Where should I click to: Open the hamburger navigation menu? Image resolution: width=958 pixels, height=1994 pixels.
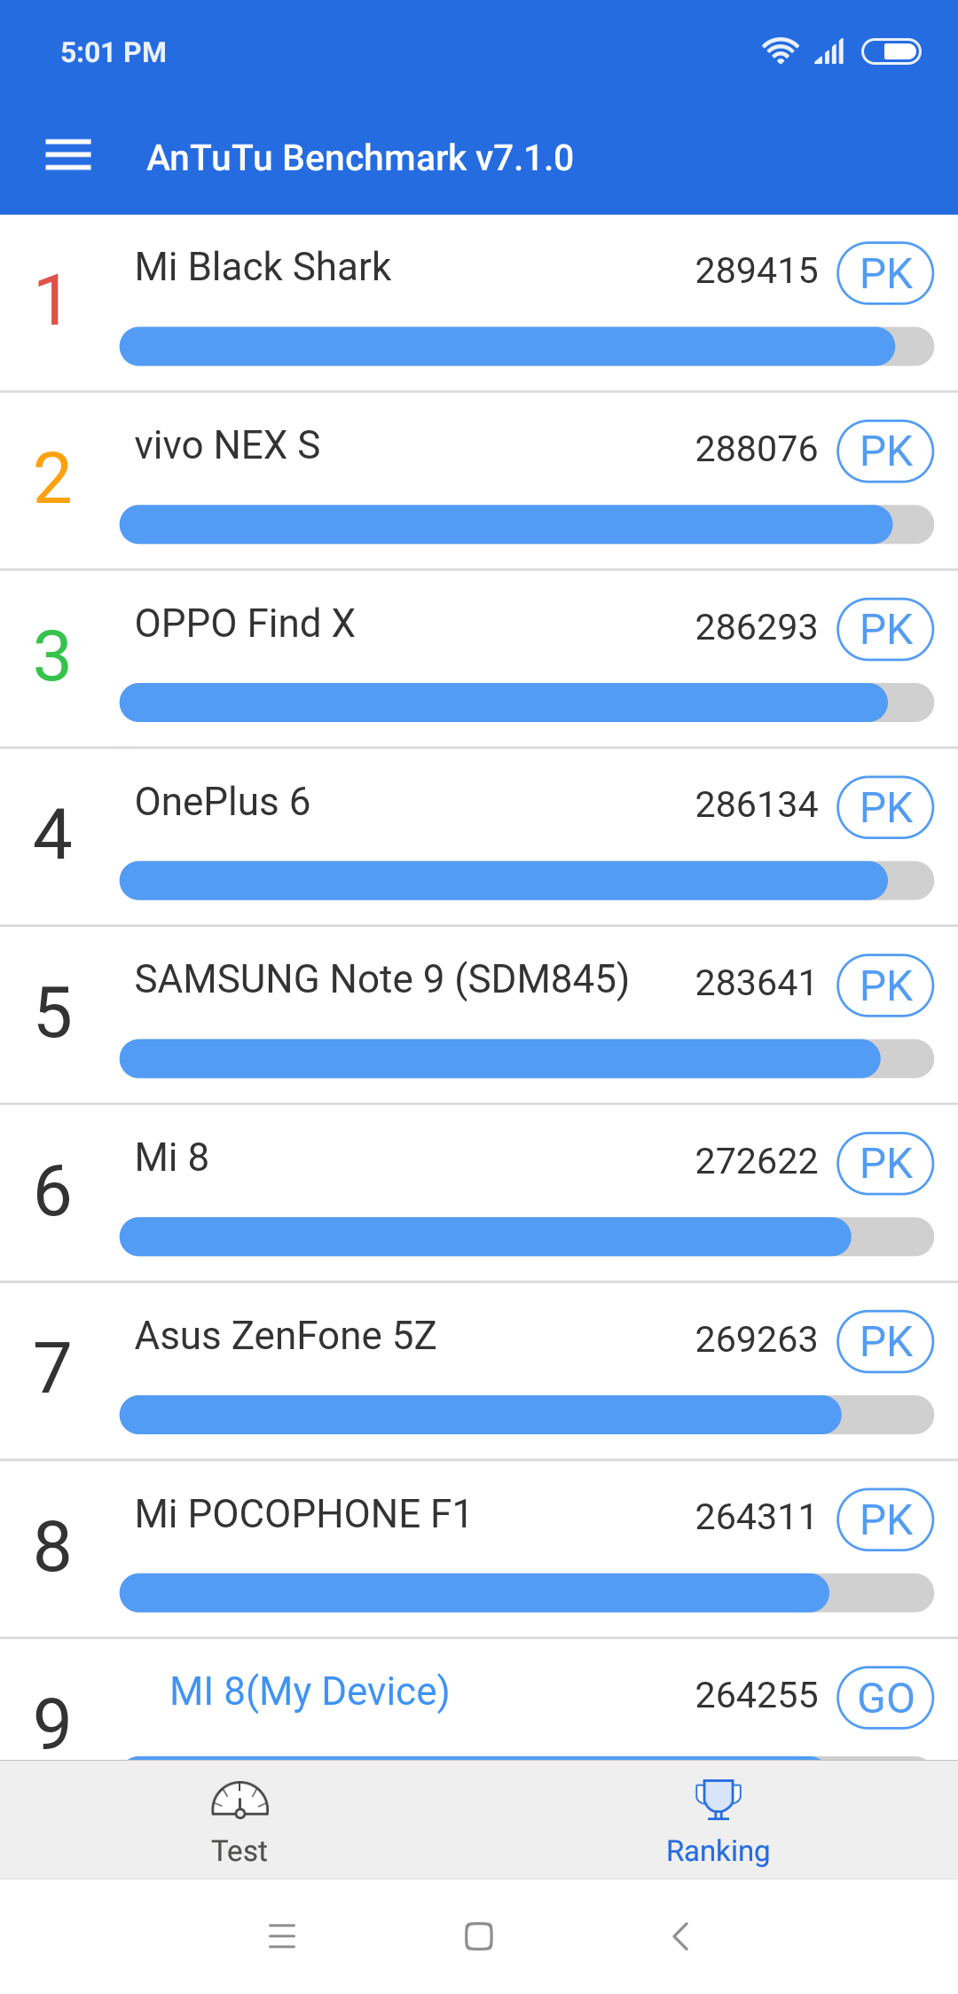[68, 155]
